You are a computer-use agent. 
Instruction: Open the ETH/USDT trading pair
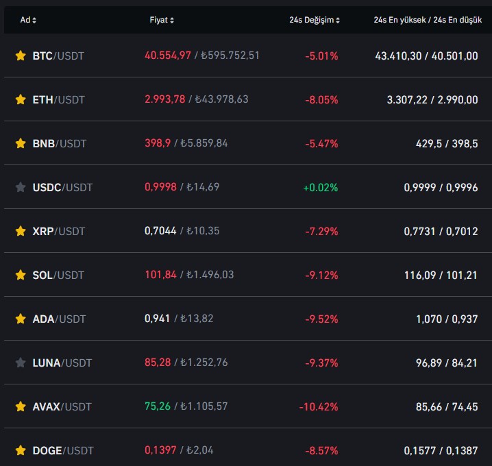tap(59, 100)
